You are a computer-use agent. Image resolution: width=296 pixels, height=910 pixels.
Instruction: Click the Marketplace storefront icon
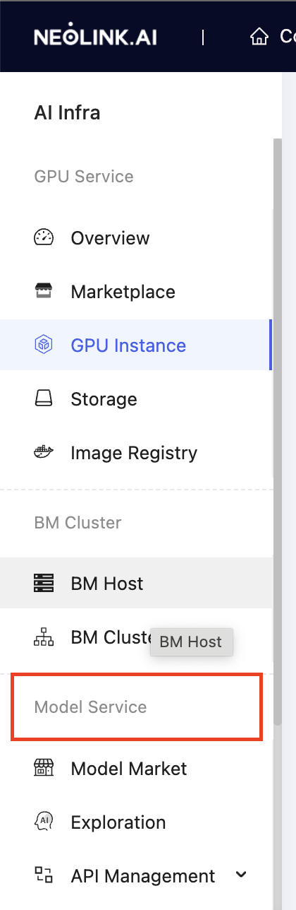point(44,291)
